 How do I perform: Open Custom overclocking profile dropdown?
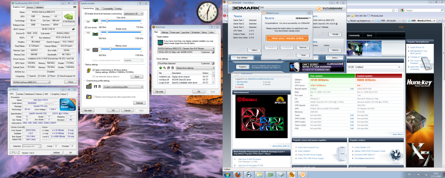tap(123, 87)
